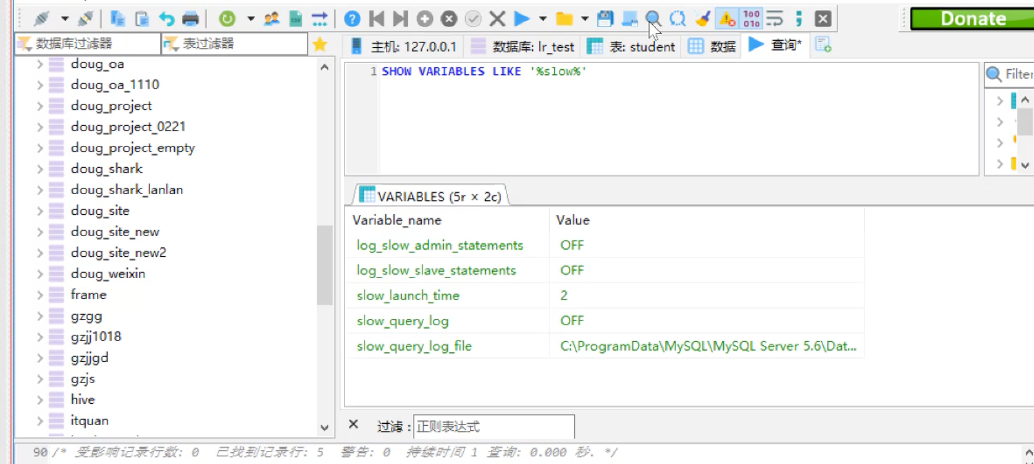Switch to the database lr_test tab

point(523,46)
